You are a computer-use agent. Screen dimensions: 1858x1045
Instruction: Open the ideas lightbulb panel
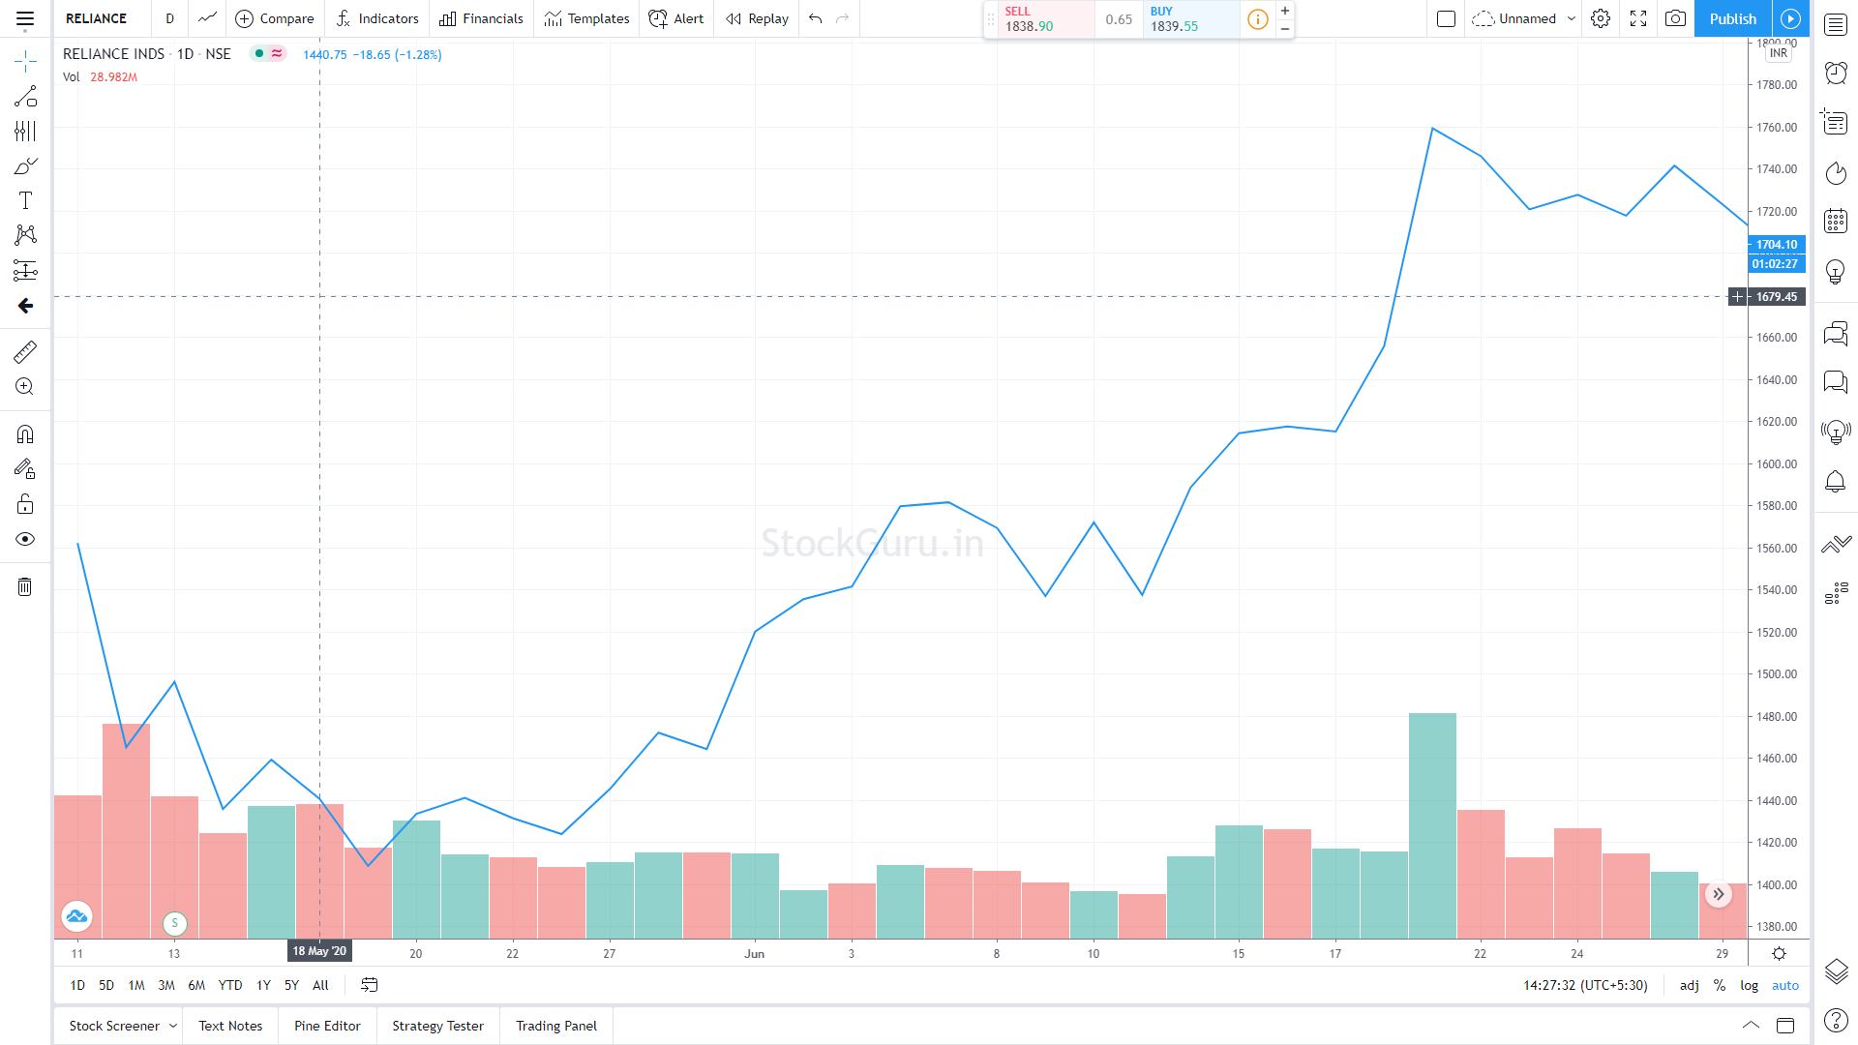tap(1836, 272)
